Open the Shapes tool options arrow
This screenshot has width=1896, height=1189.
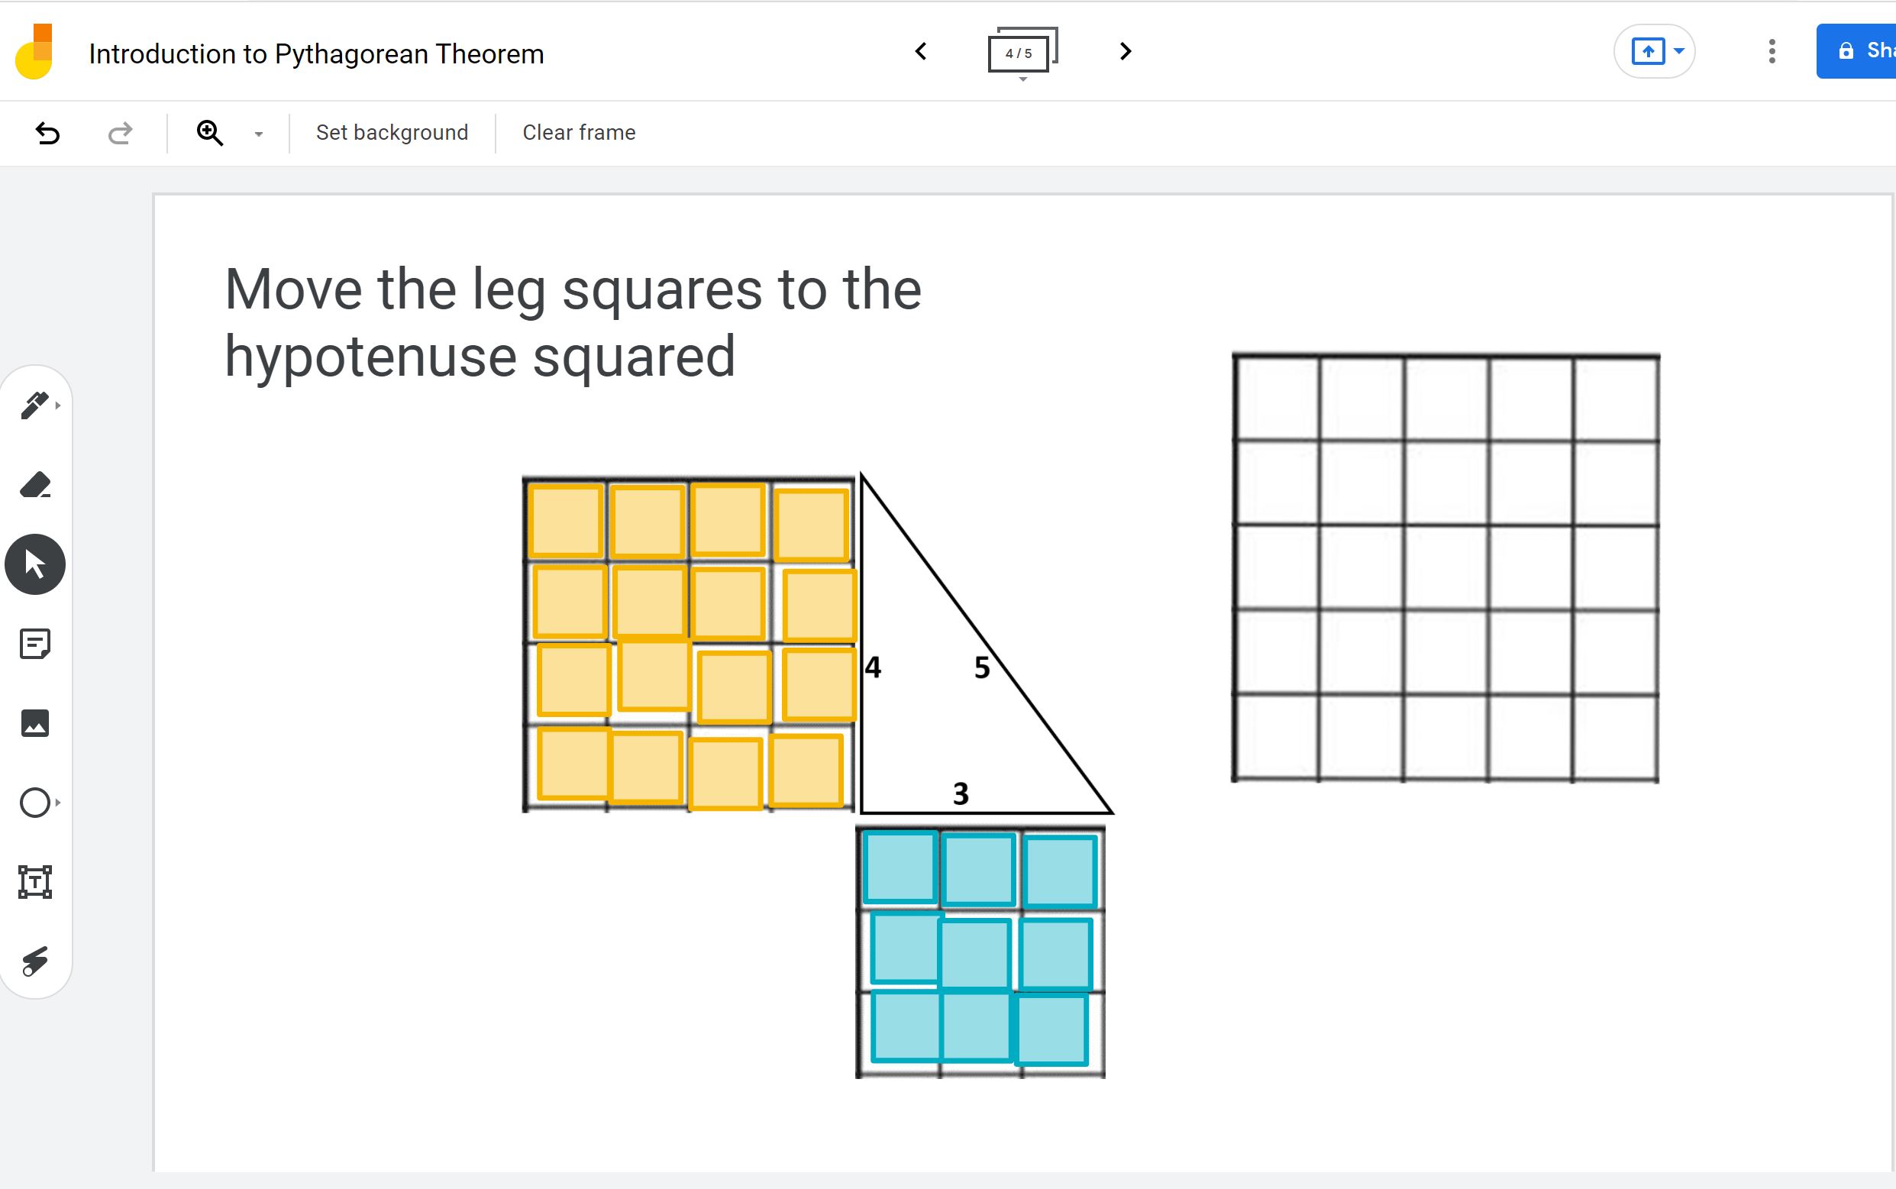[59, 802]
